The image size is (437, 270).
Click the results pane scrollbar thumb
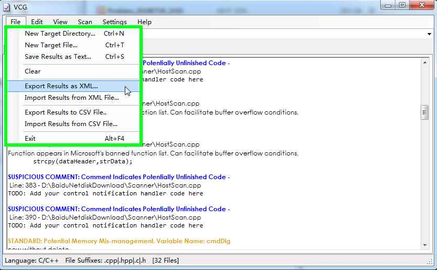[424, 112]
